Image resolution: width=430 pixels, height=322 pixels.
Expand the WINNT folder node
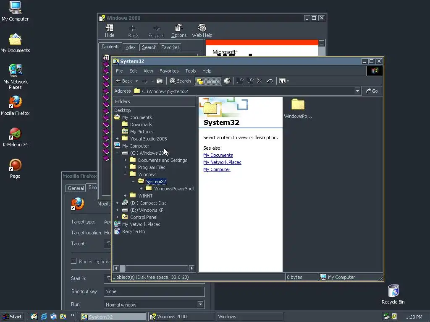[125, 196]
